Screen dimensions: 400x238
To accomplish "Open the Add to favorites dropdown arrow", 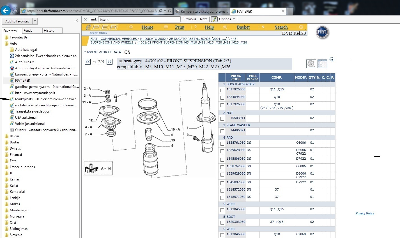I will 35,21.
